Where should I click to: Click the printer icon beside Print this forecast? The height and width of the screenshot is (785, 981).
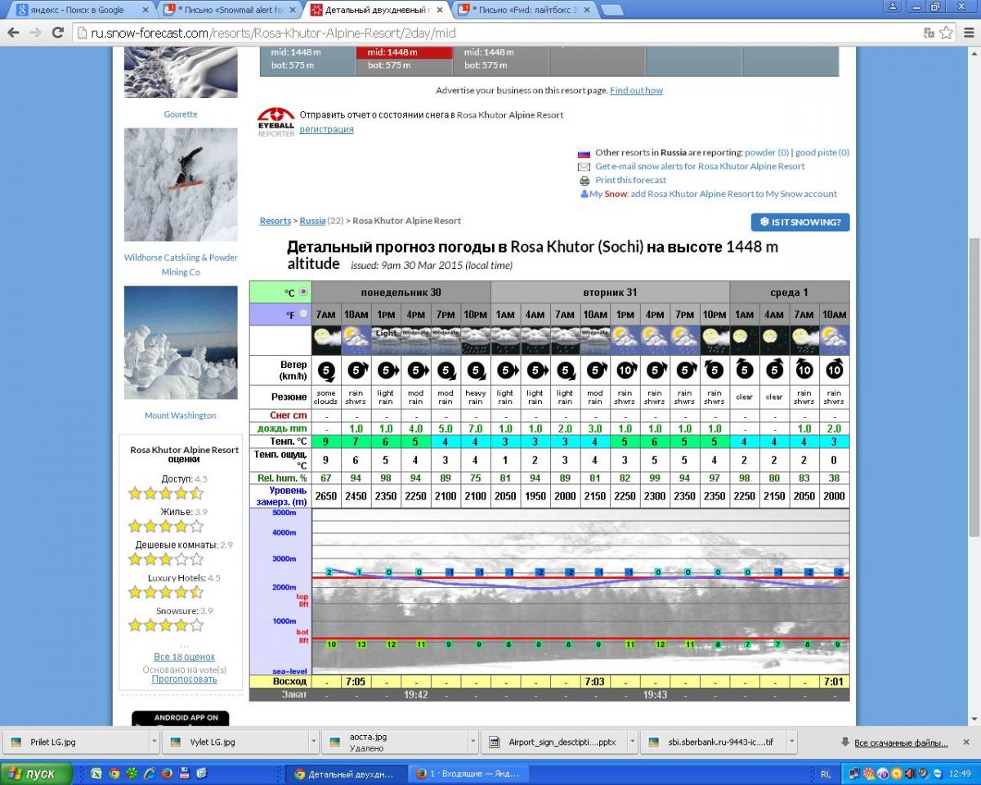[585, 181]
